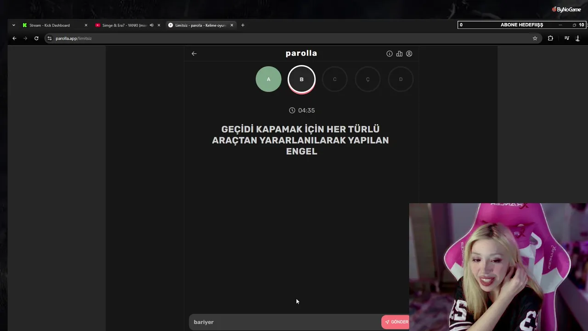Click the 04:35 timer text

[x=306, y=110]
